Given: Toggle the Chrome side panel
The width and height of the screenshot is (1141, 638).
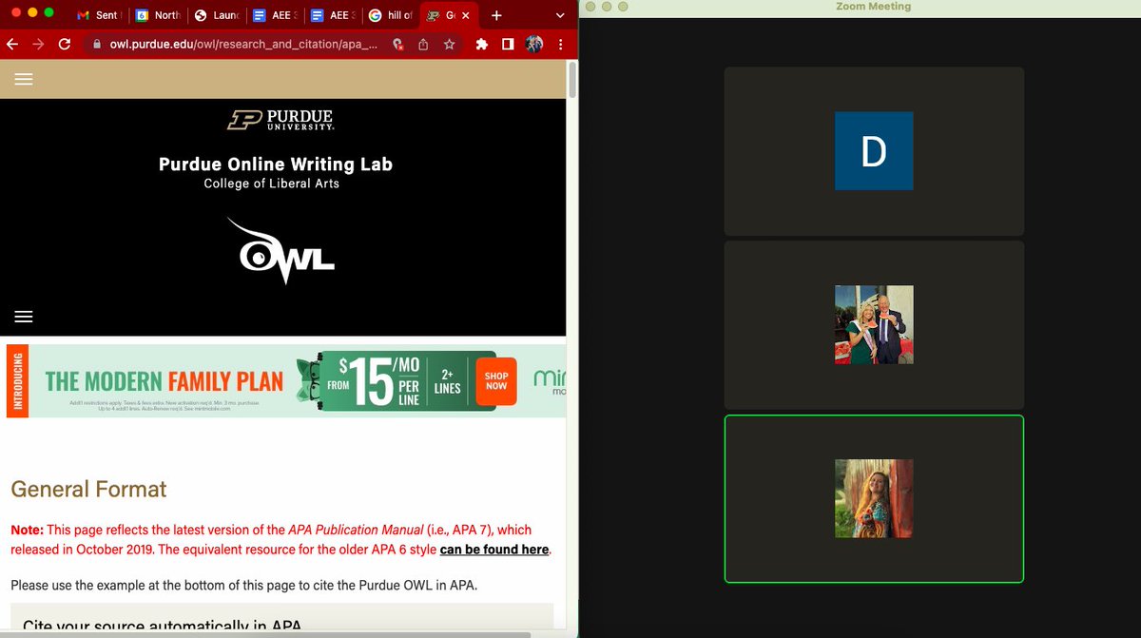Looking at the screenshot, I should pos(508,44).
